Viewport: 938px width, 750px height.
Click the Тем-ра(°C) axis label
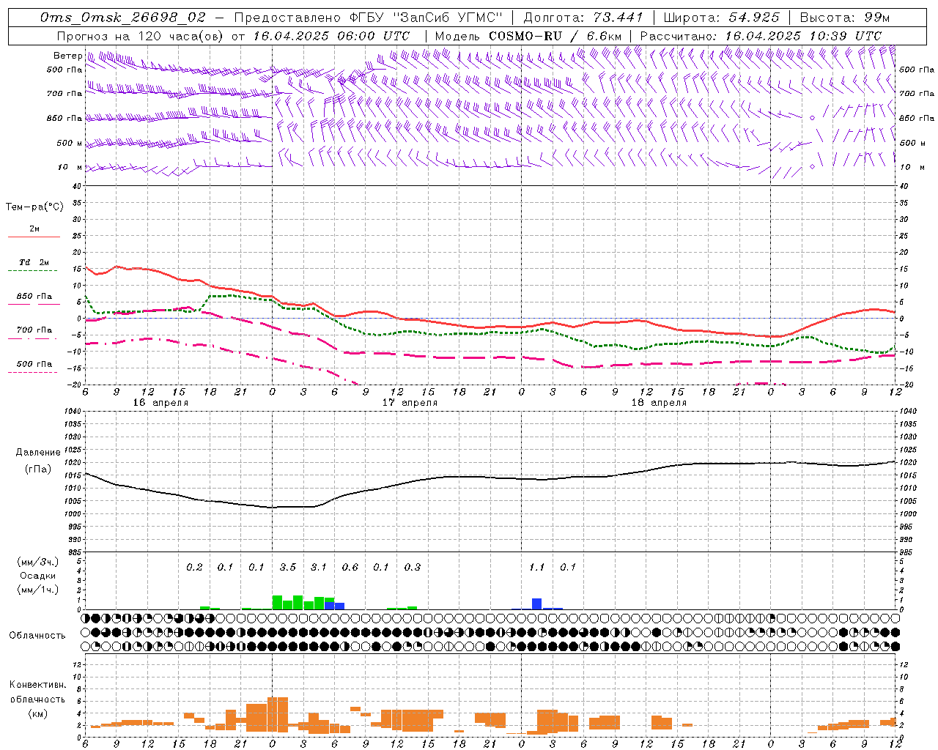(x=34, y=207)
